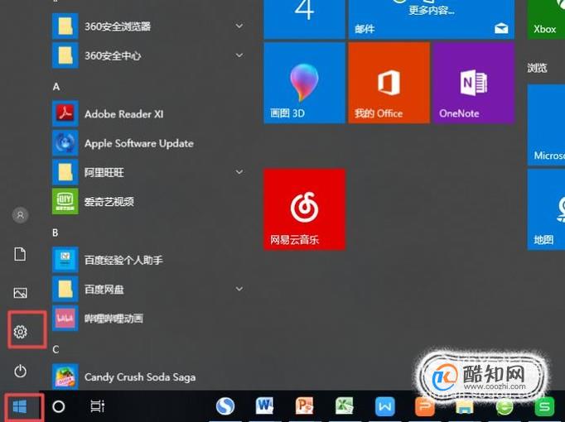565x422 pixels.
Task: Open Sogou browser icon on taskbar
Action: 225,406
